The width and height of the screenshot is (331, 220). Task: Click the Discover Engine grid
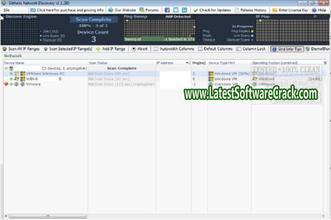pos(20,31)
